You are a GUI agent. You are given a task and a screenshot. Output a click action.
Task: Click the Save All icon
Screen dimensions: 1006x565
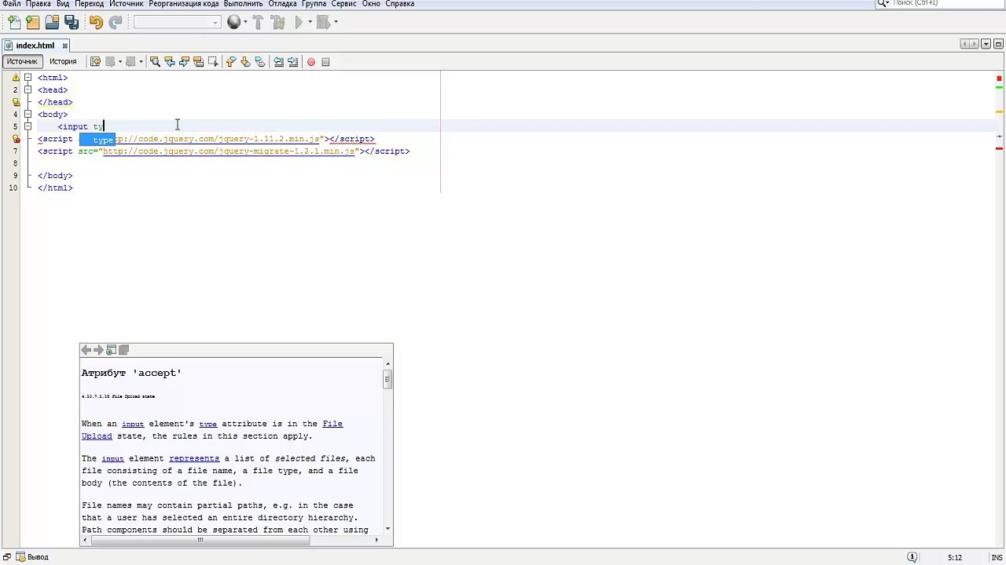pos(71,23)
